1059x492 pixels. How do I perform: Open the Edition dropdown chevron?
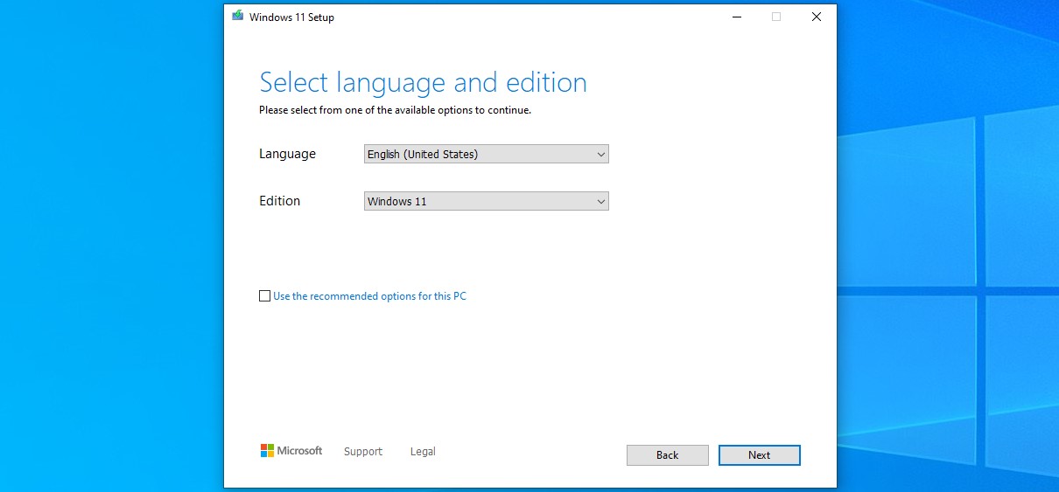point(600,202)
